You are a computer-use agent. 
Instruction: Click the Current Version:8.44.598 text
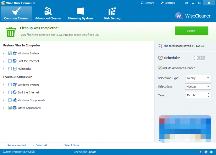point(19,152)
